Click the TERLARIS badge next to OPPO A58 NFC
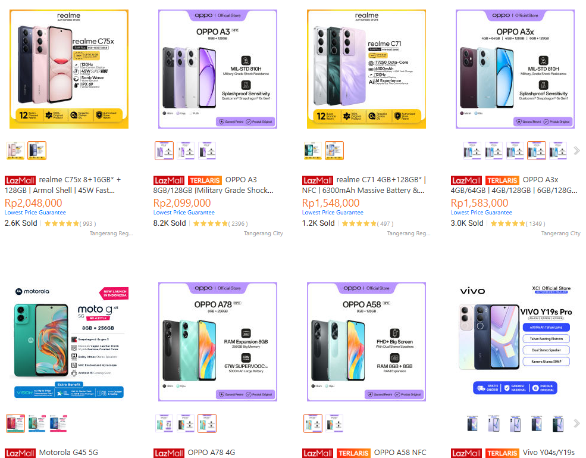The height and width of the screenshot is (458, 586). [x=353, y=453]
